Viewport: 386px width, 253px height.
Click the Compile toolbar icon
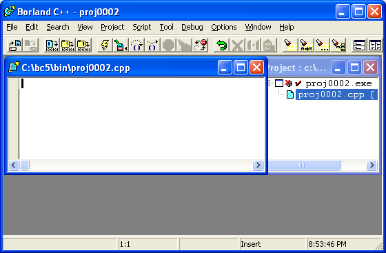pos(52,45)
